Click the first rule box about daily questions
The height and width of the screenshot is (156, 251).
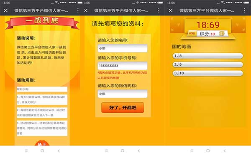tap(42, 100)
